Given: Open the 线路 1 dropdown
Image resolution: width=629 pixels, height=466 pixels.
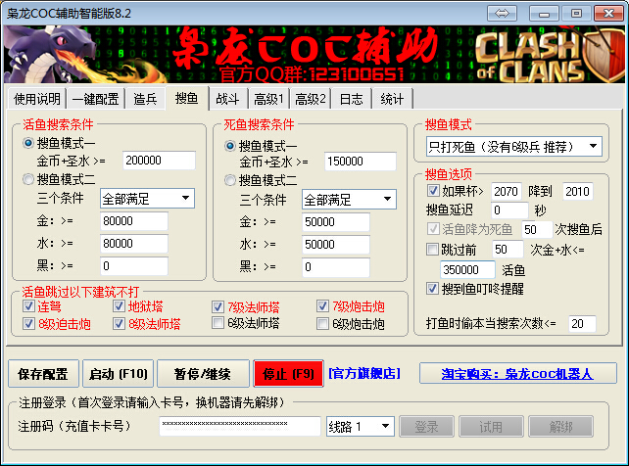Looking at the screenshot, I should tap(359, 427).
